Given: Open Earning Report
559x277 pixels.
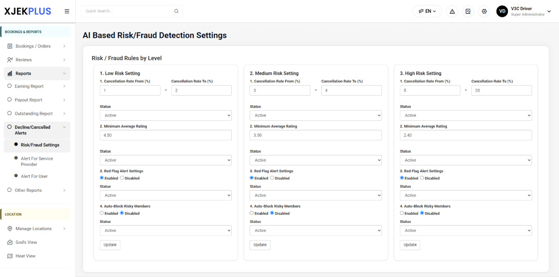Looking at the screenshot, I should pos(37,86).
